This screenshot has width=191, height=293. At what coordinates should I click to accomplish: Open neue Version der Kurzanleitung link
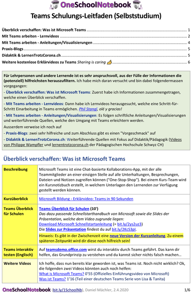[137, 236]
